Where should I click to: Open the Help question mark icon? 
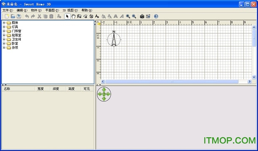(x=156, y=16)
